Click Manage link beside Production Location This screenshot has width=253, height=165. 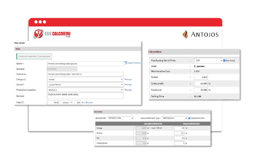coord(128,90)
